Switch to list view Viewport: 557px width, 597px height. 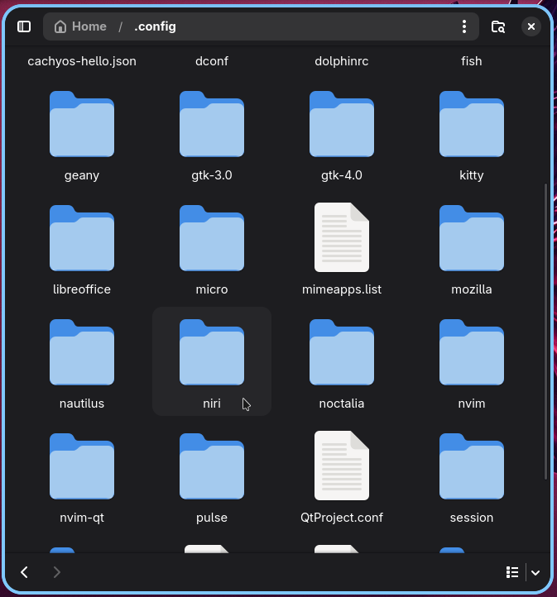[x=512, y=572]
